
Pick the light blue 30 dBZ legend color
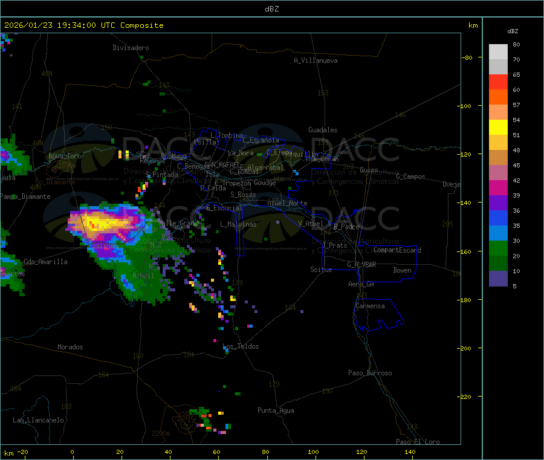498,233
